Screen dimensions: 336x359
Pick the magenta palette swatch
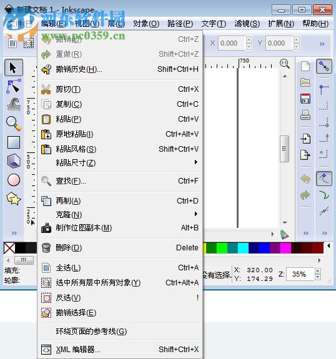tap(285, 248)
